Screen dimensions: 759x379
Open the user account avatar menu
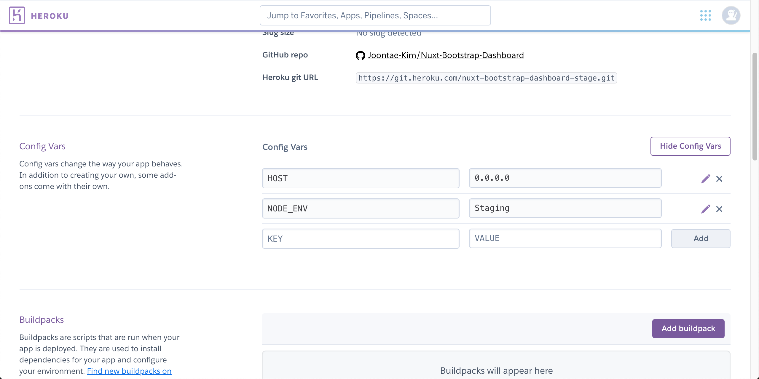point(731,15)
